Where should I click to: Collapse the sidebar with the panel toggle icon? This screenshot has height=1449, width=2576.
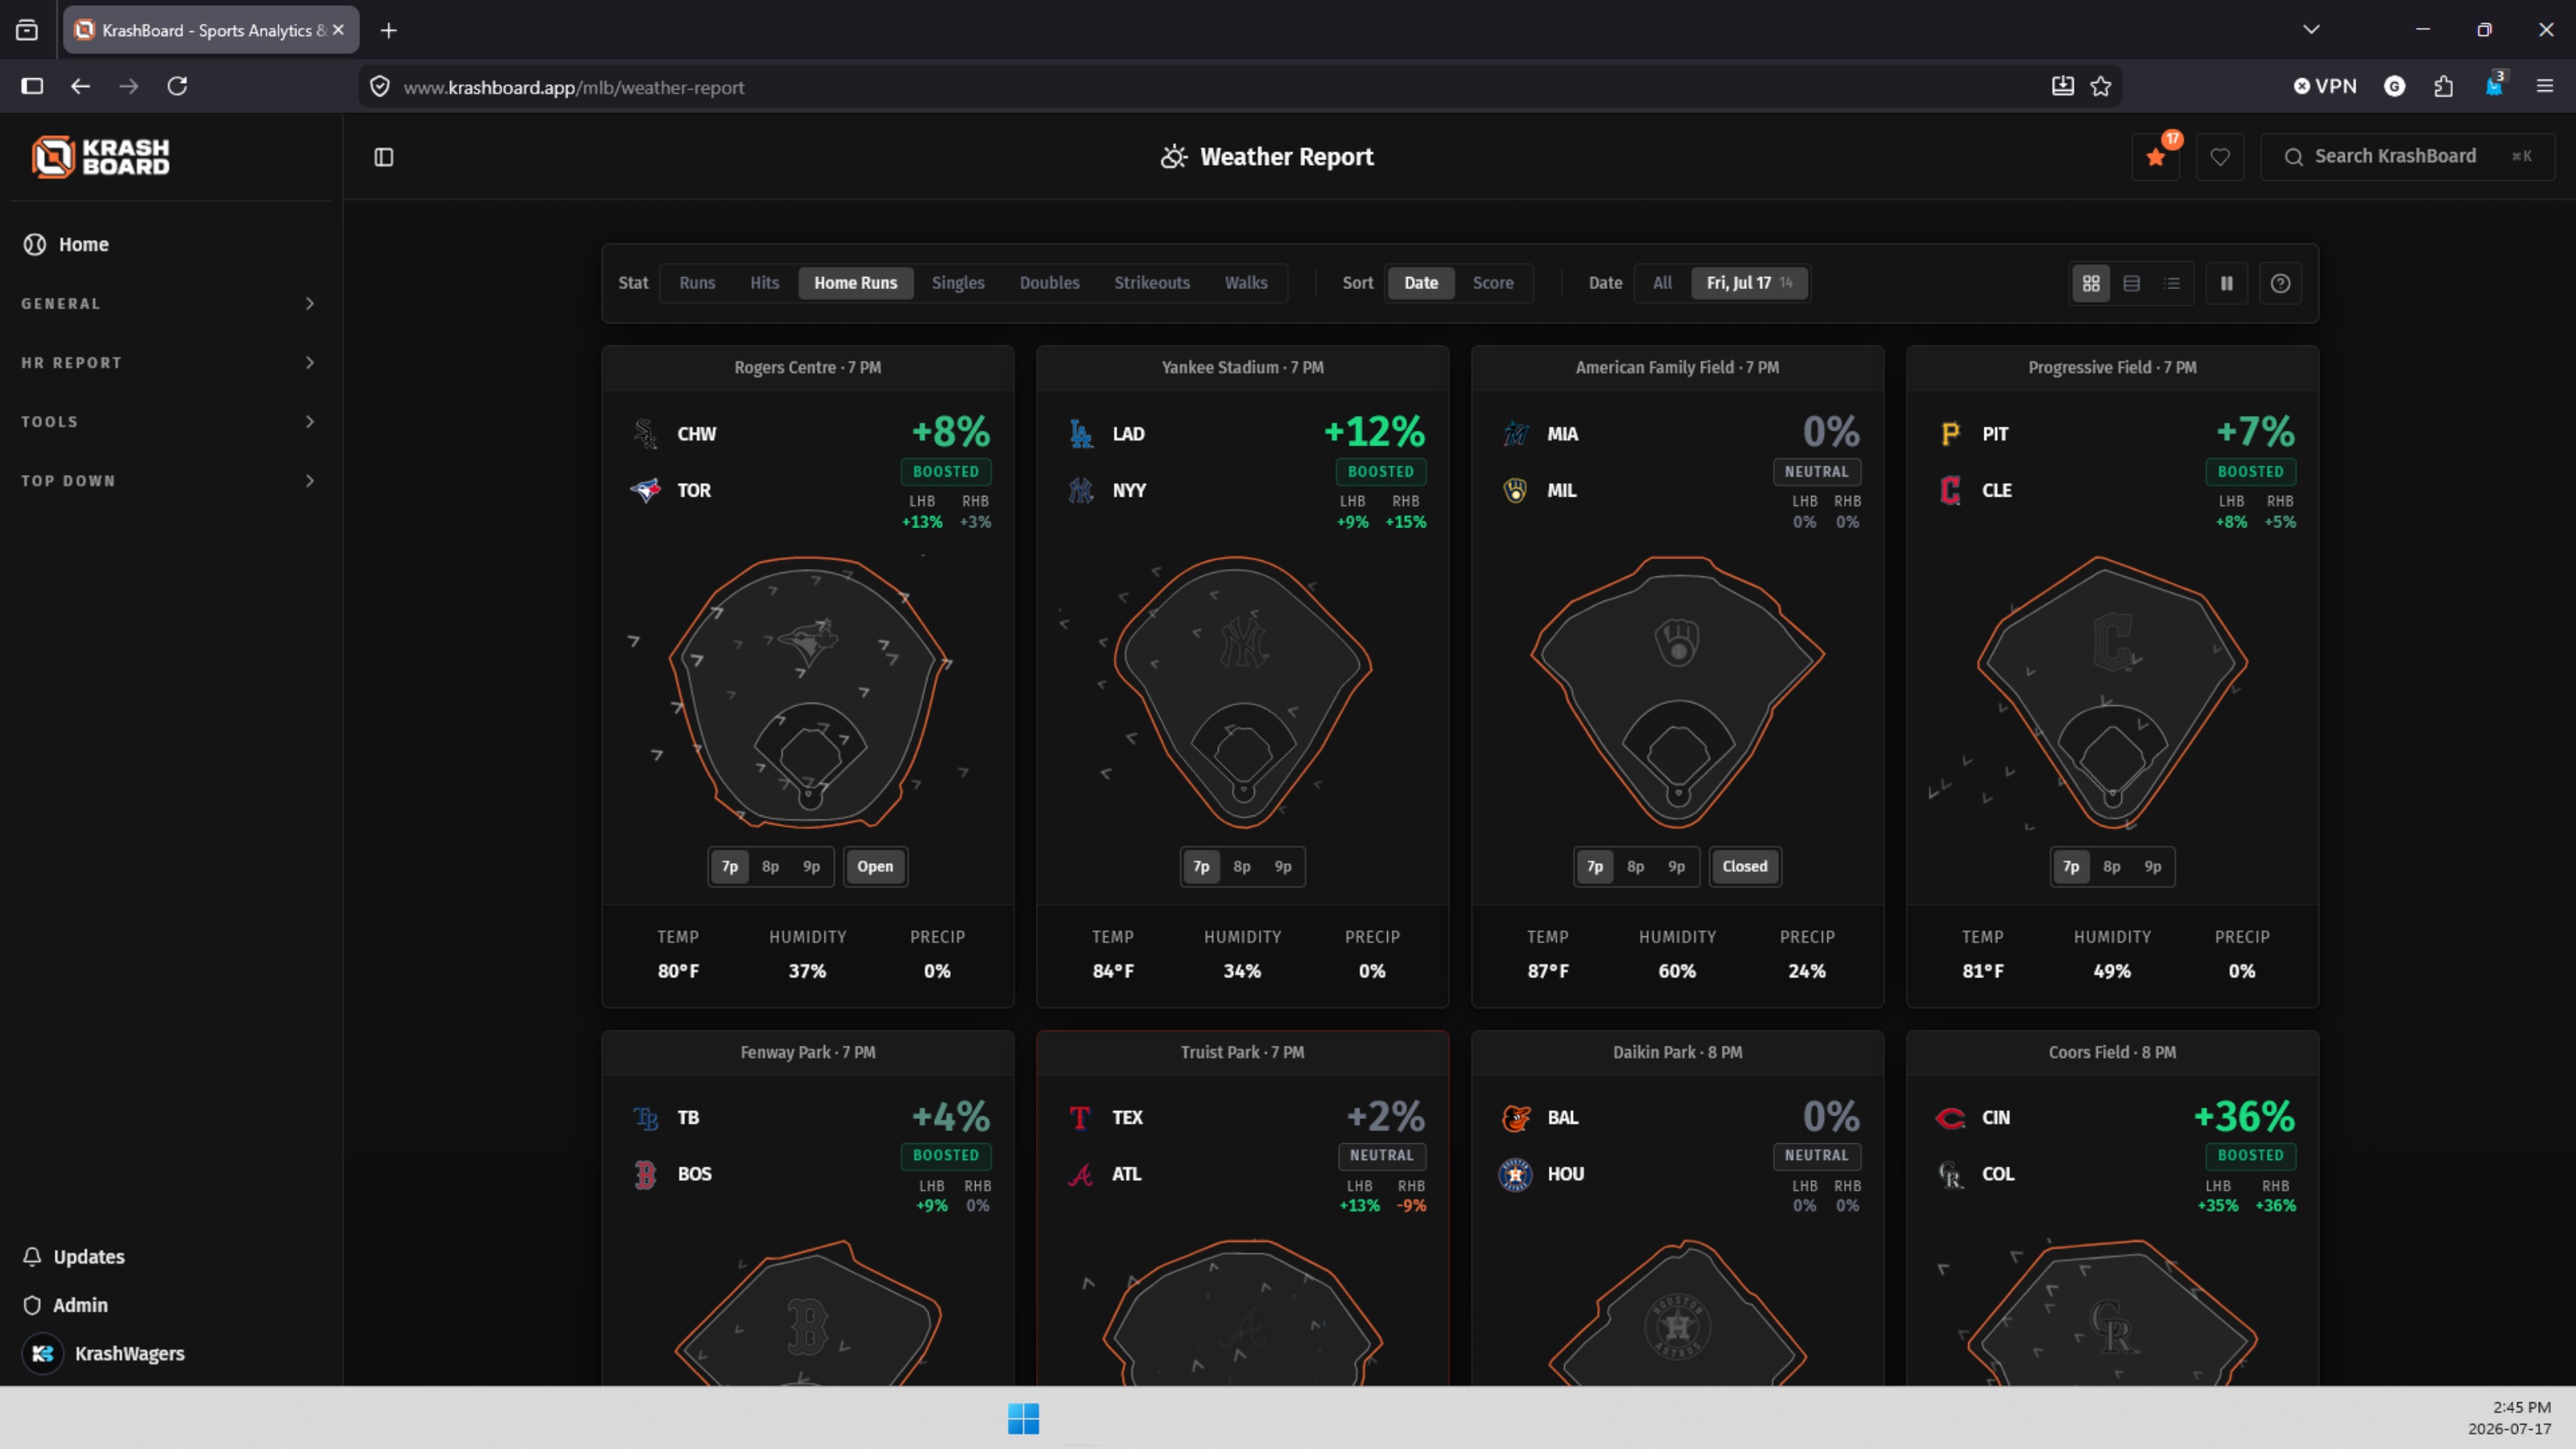pos(384,157)
